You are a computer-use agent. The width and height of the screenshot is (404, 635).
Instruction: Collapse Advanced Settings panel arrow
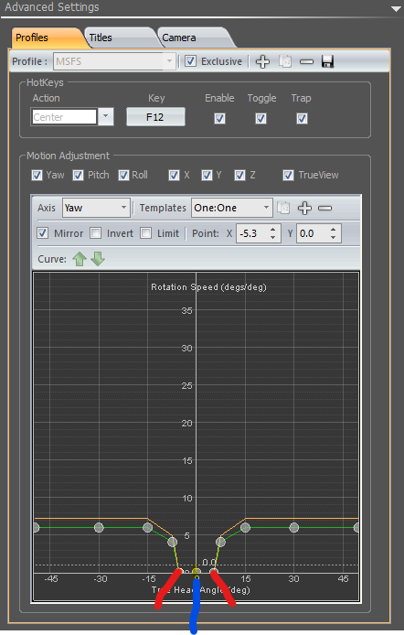[396, 8]
